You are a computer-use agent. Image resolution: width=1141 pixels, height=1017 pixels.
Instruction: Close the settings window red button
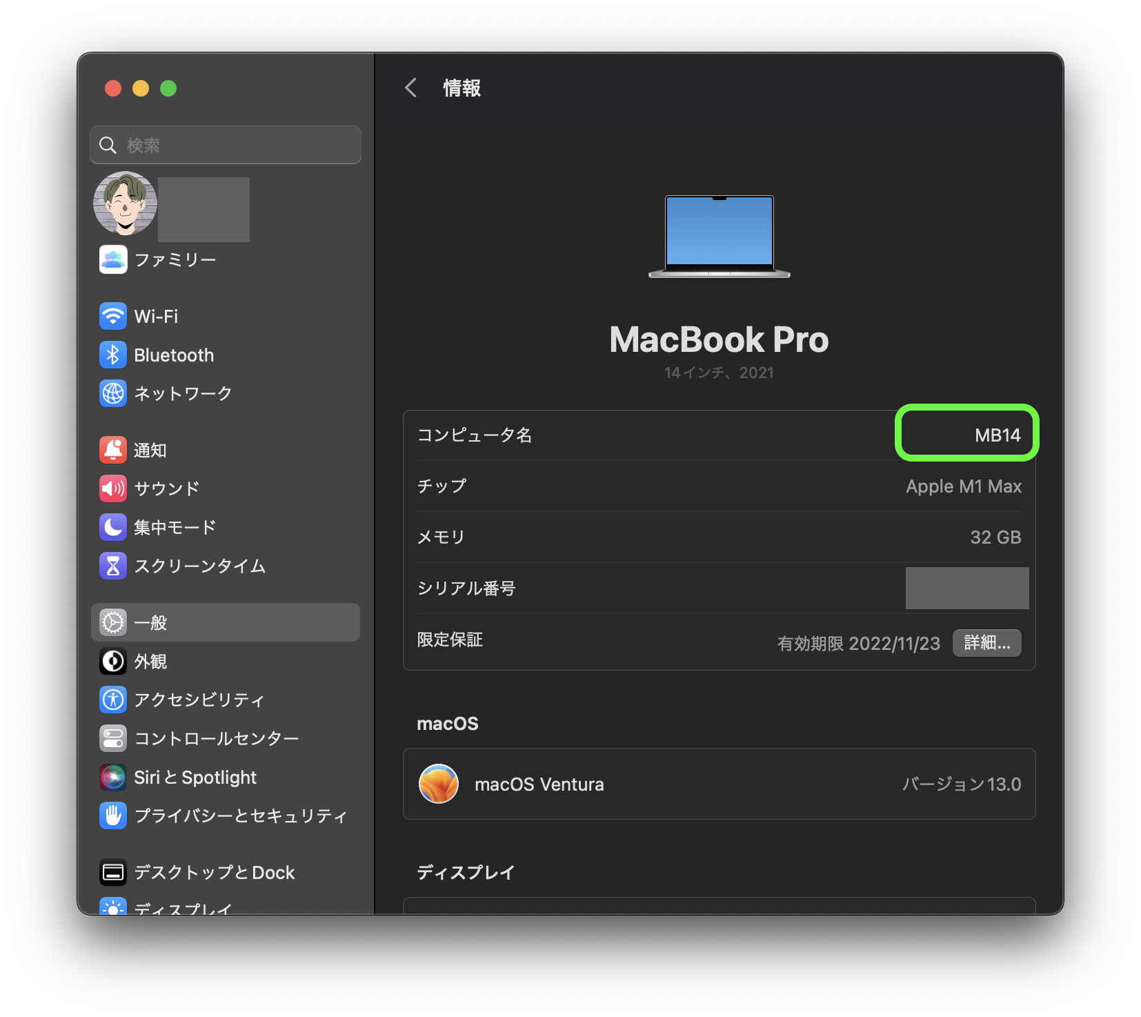[113, 88]
